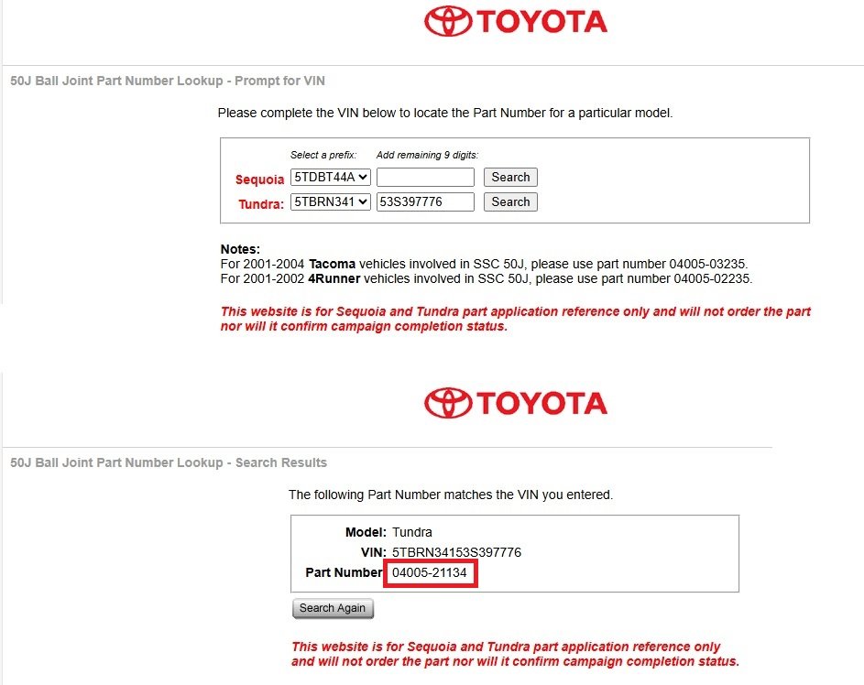Click the Toyota logo on the Search Results page
The height and width of the screenshot is (685, 864).
(516, 403)
